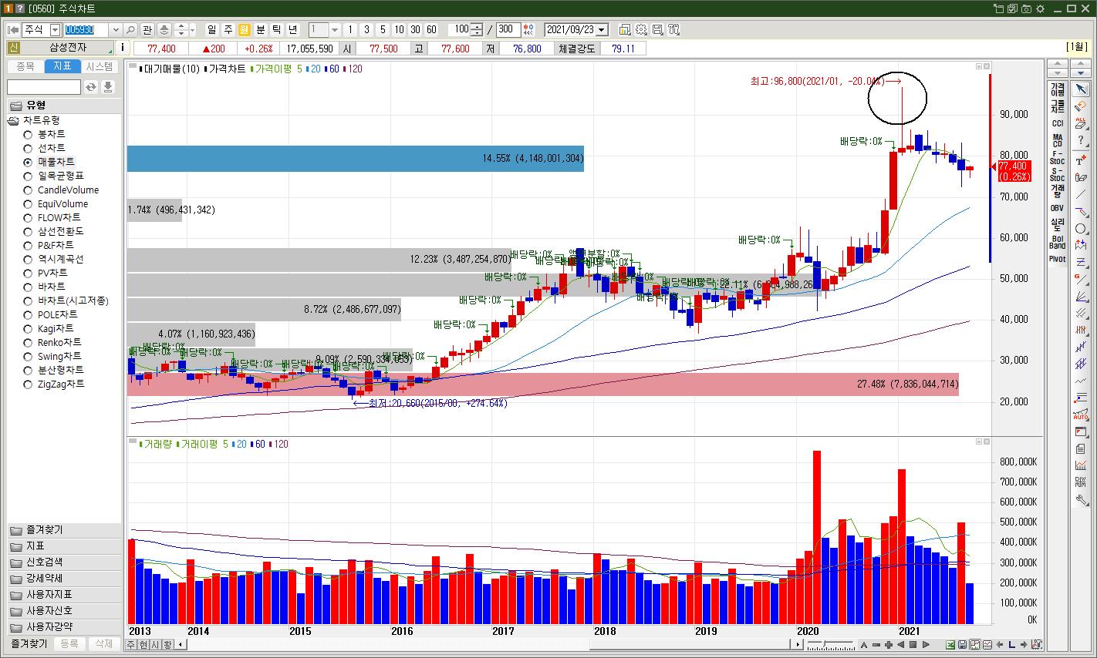The height and width of the screenshot is (658, 1097).
Task: Click the erase-all drawings eraser icon
Action: click(x=1081, y=123)
